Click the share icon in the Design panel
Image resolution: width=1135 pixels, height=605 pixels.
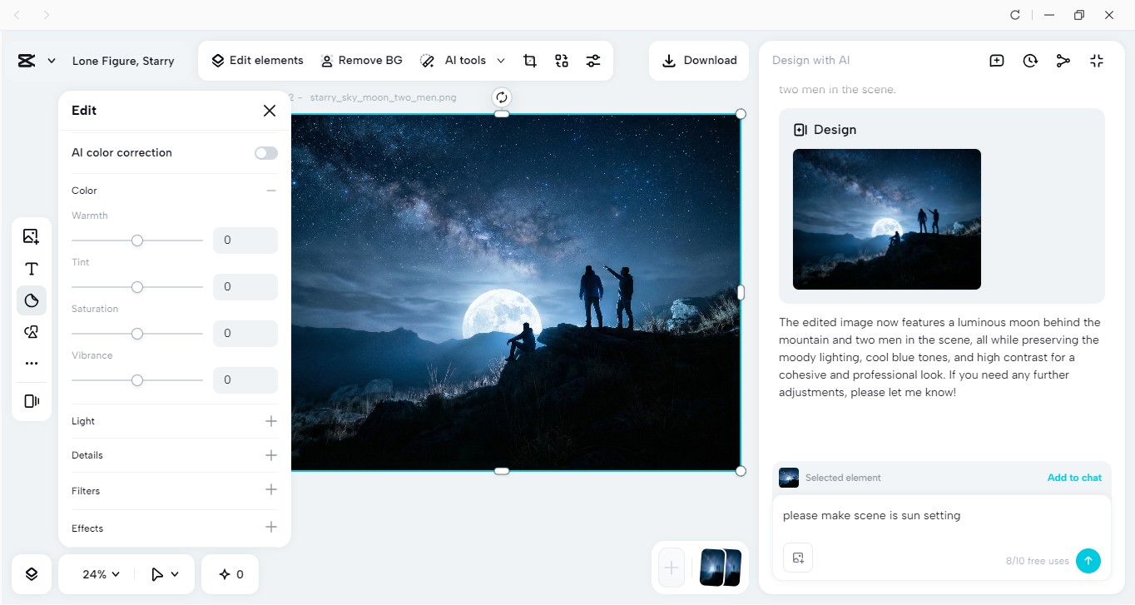coord(1063,60)
